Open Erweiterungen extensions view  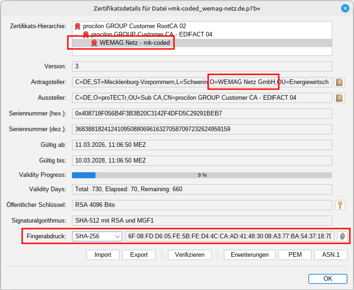[250, 255]
